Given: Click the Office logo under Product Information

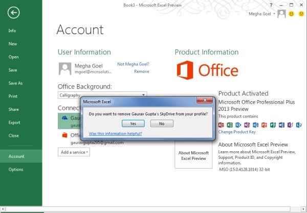Looking at the screenshot, I should (x=207, y=70).
